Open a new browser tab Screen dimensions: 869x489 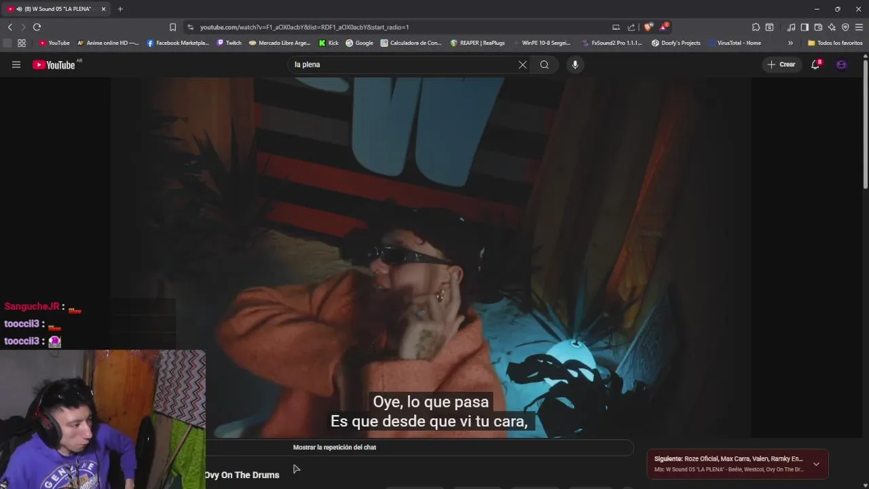pyautogui.click(x=120, y=9)
